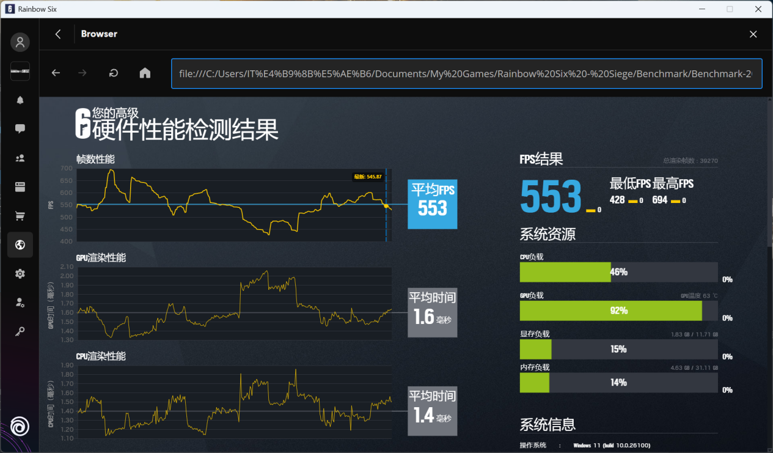Click the file URL address bar

[x=466, y=73]
